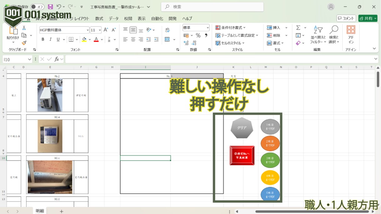Click the Merge and Center icon

point(167,39)
